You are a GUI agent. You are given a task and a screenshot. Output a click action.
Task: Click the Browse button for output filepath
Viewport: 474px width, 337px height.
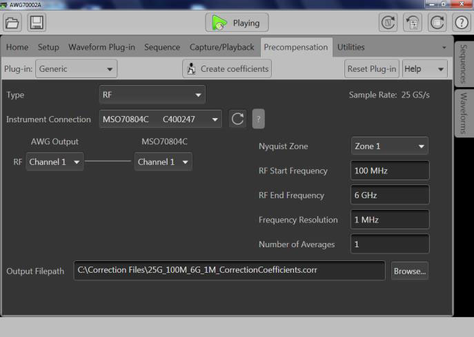coord(410,271)
